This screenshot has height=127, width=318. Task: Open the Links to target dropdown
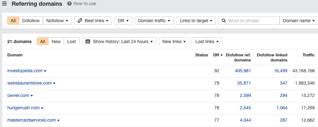(196, 21)
